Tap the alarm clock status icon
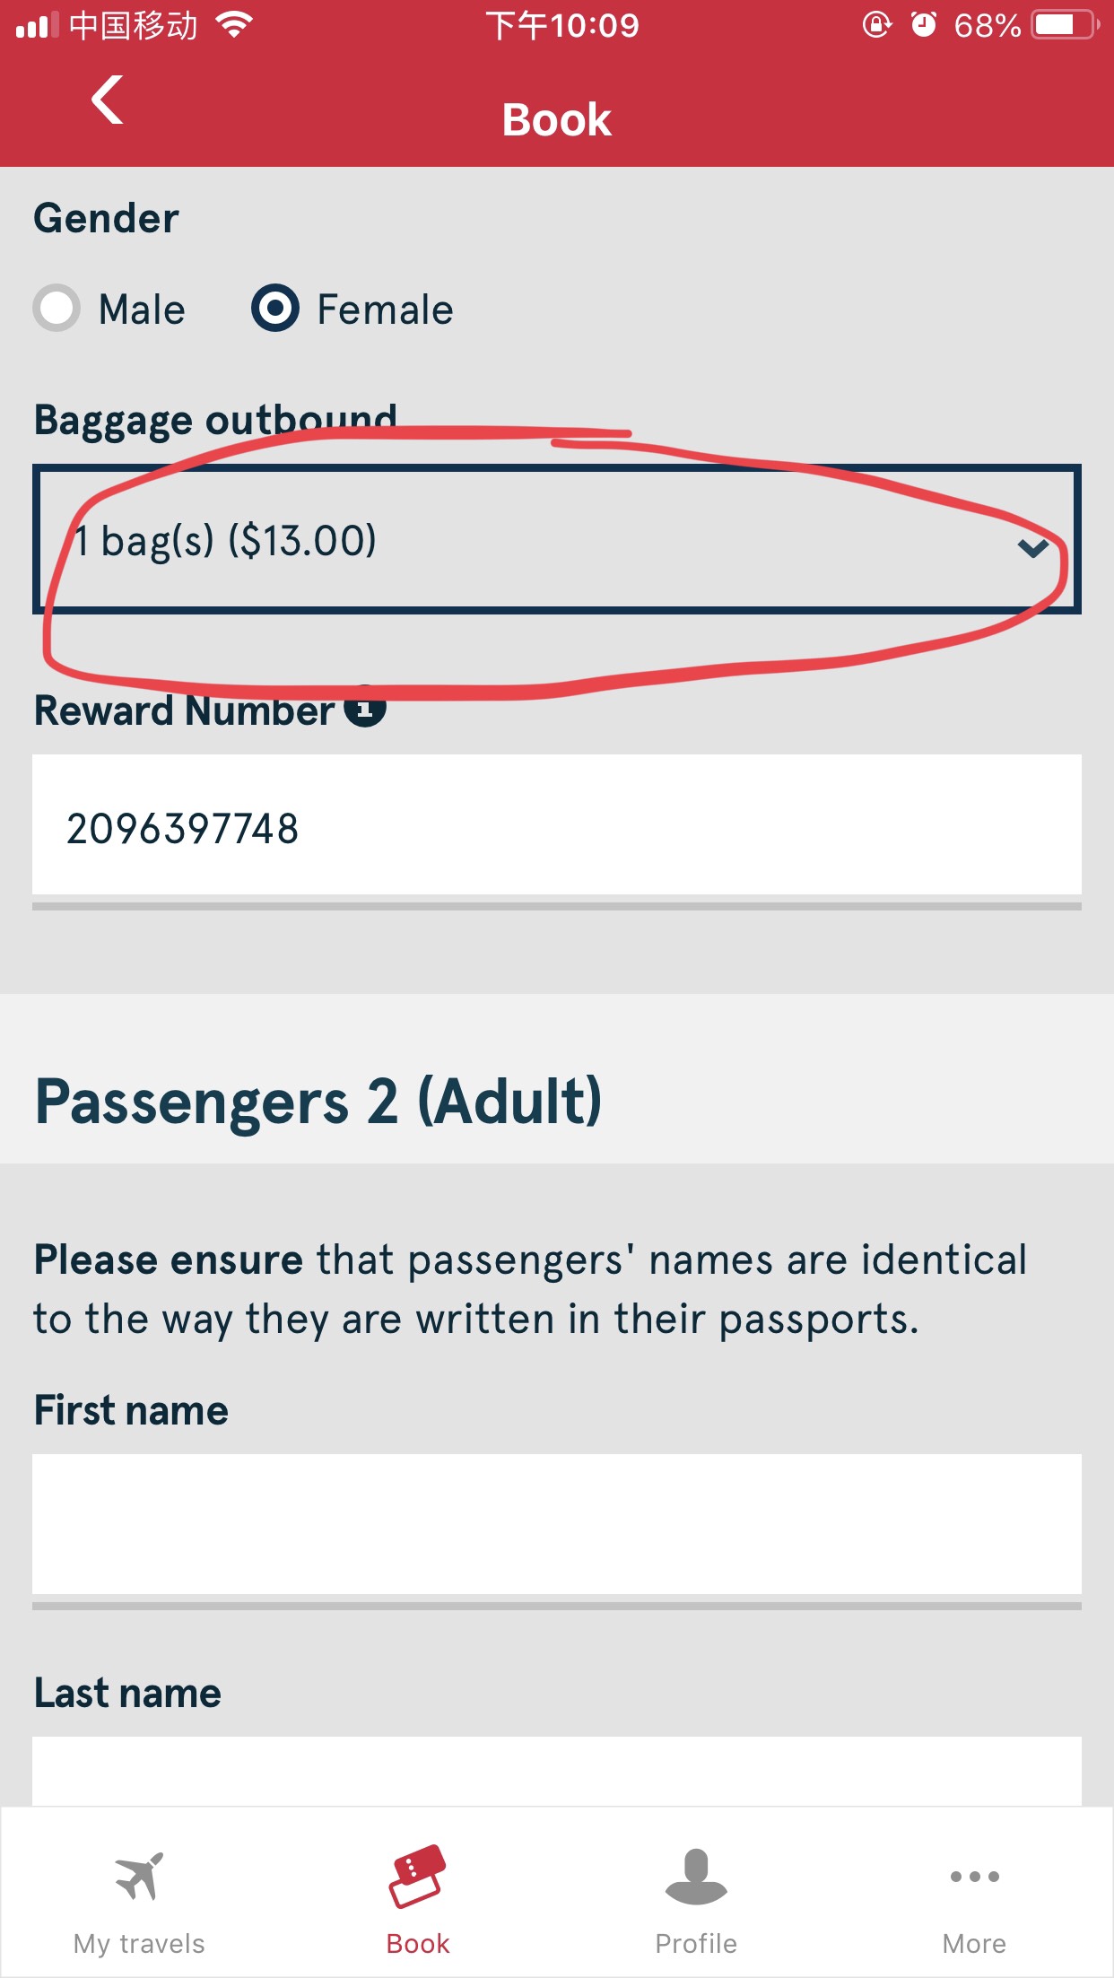Viewport: 1114px width, 1978px height. (923, 25)
